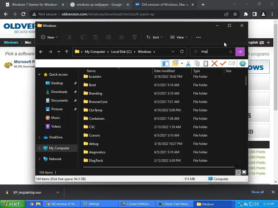The width and height of the screenshot is (278, 208).
Task: Switch to the Windows 7 Games browser tab
Action: click(34, 5)
